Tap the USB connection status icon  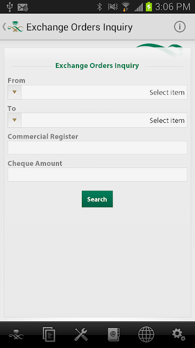coord(10,7)
